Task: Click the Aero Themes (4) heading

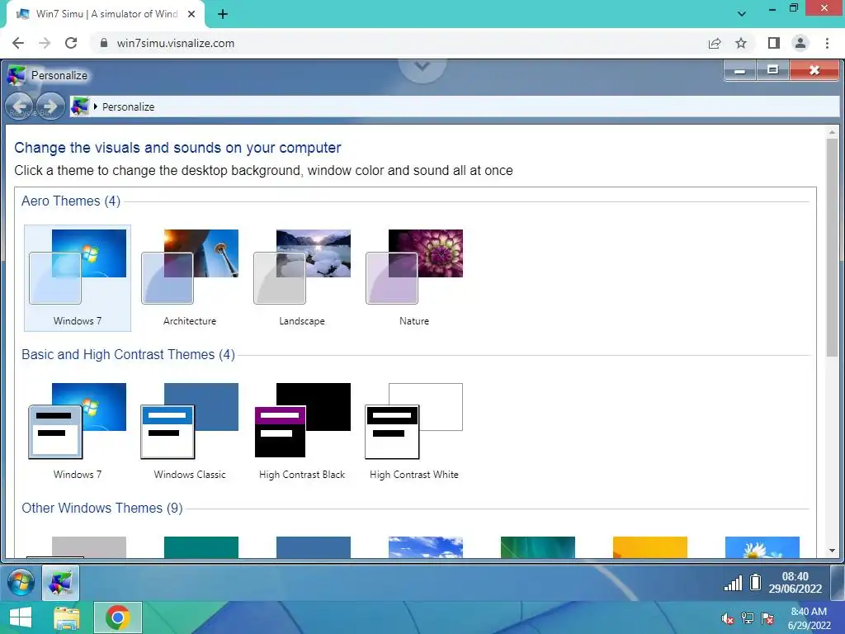Action: tap(71, 201)
